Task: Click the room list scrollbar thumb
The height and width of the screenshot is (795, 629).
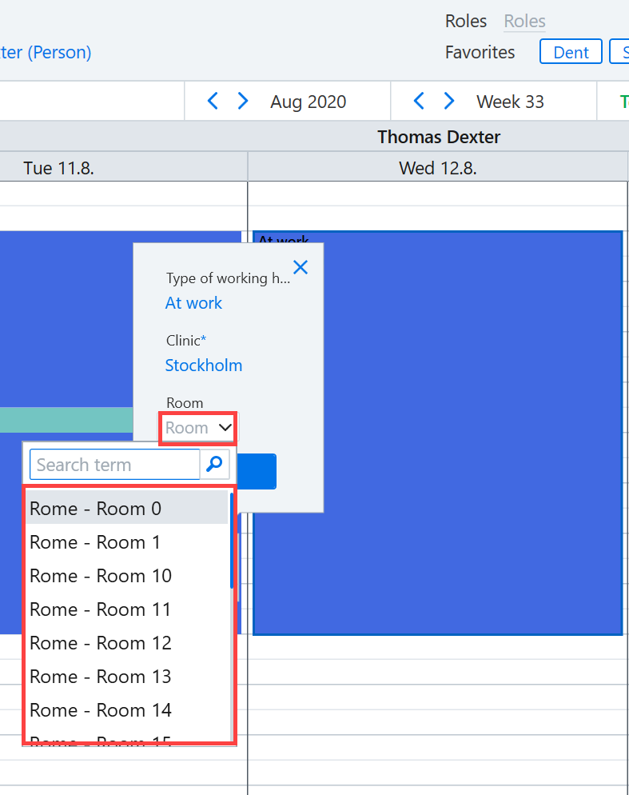Action: (x=232, y=540)
